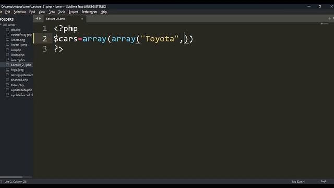Screen dimensions: 334x188
Task: Click line number 3 in the gutter
Action: click(x=45, y=49)
